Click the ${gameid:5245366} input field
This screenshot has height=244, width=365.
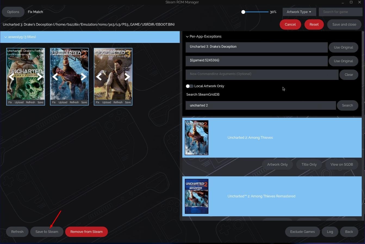point(257,61)
